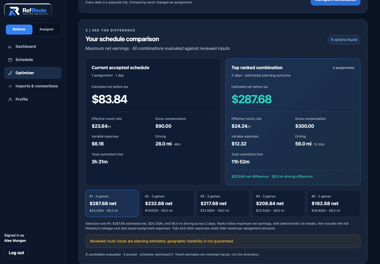380x264 pixels.
Task: Click the Alex Morgan user name
Action: tap(15, 241)
